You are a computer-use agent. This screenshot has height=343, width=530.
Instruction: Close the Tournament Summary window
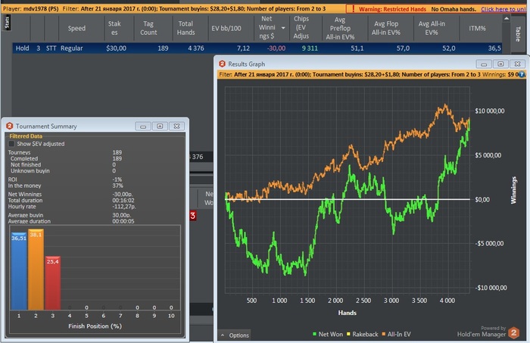[x=176, y=126]
